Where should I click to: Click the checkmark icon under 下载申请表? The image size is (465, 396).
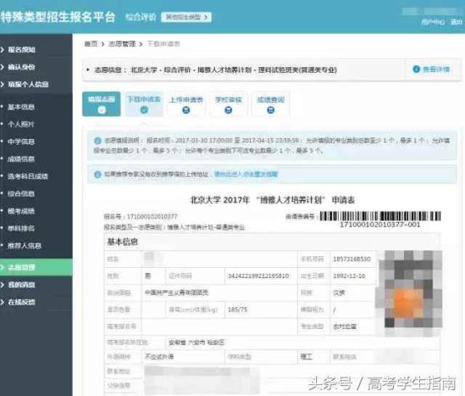tap(144, 110)
